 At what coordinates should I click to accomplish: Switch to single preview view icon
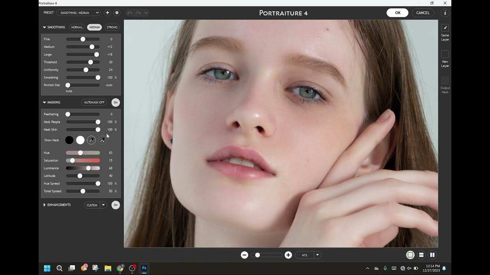pyautogui.click(x=410, y=255)
